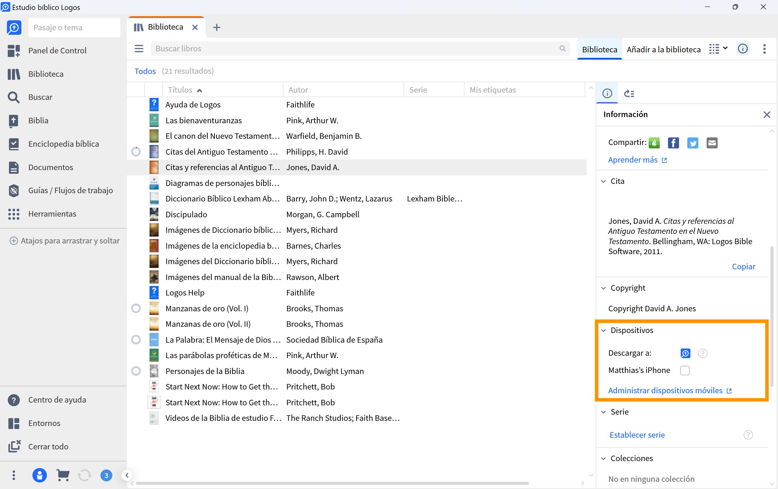Click the sync refresh icon
The height and width of the screenshot is (489, 778).
[x=84, y=476]
